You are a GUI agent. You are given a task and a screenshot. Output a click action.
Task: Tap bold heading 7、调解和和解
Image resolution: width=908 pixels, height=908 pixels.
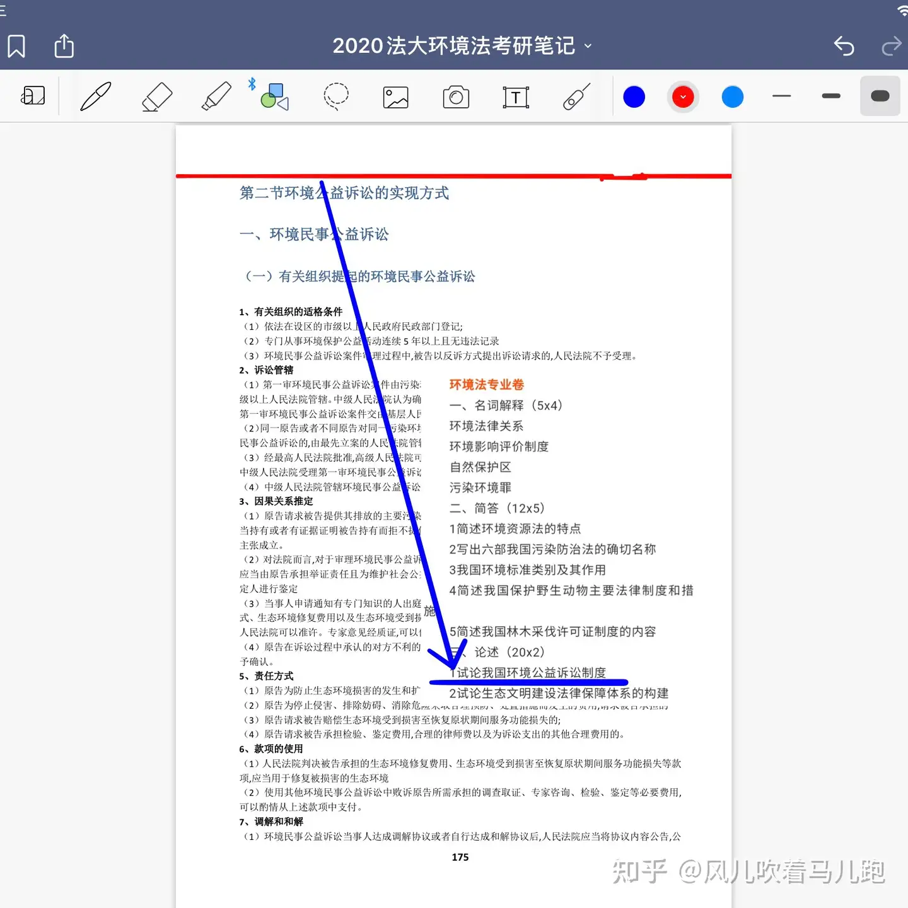tap(271, 822)
